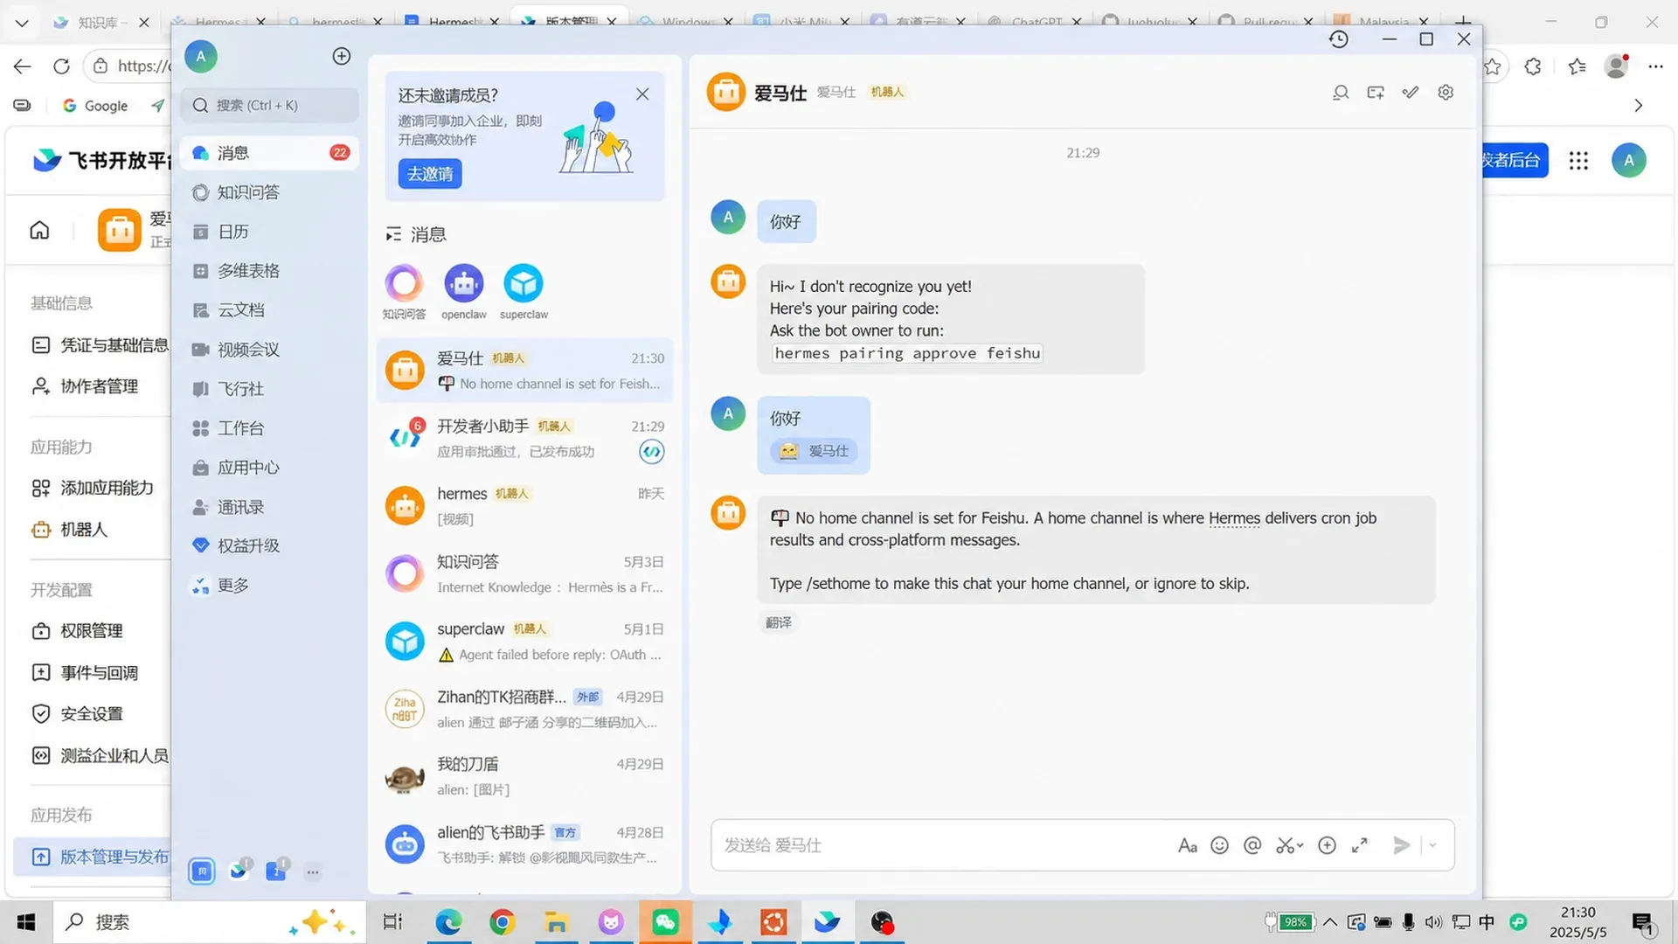Click the add-to-group icon in chat header
The image size is (1678, 944).
coord(1376,93)
